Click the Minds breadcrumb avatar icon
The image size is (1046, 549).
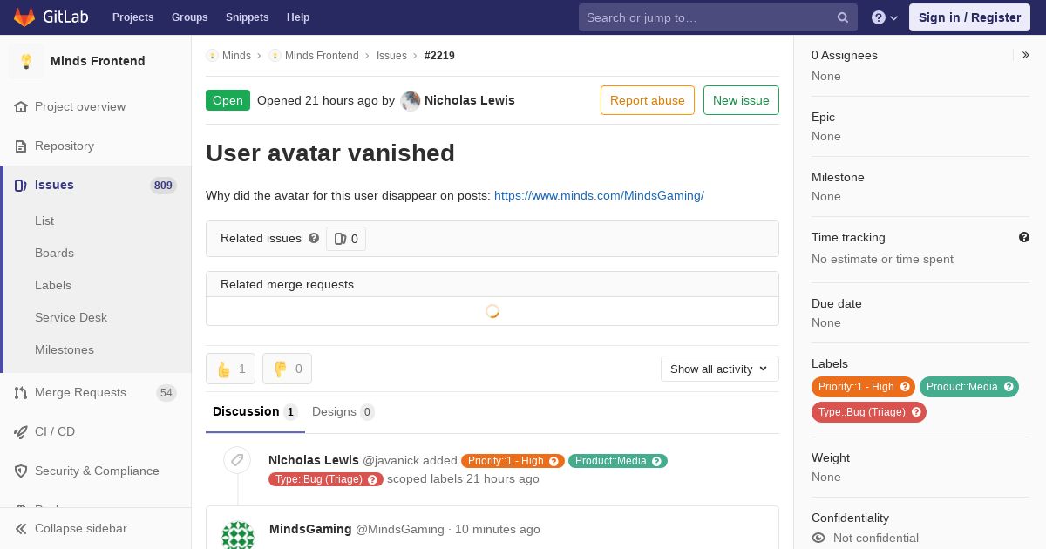pos(212,56)
